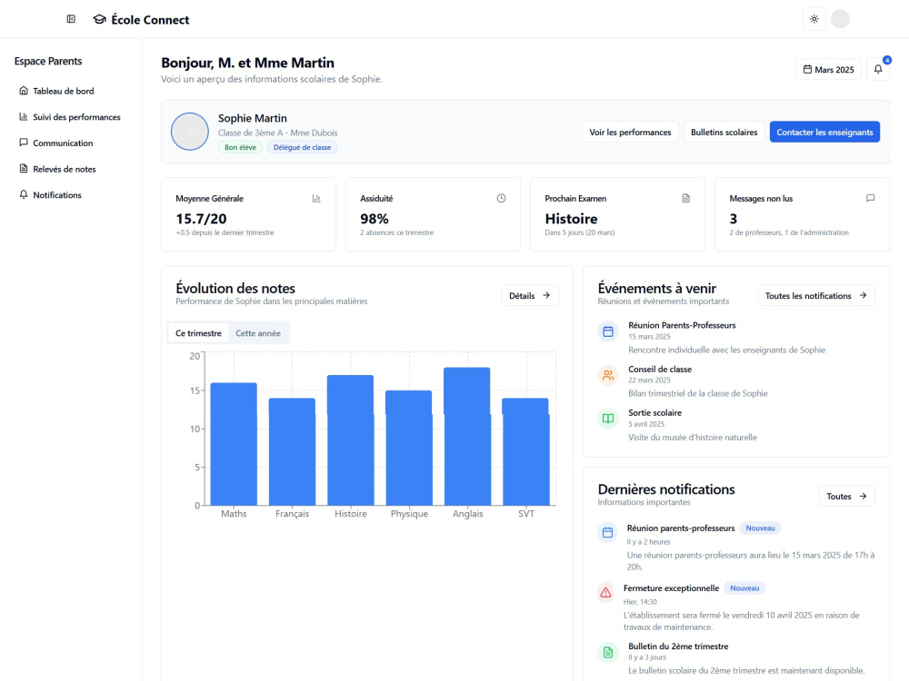The image size is (909, 681).
Task: Click the Délégué de classe badge
Action: point(302,147)
